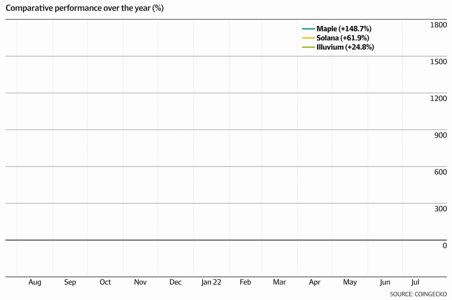Toggle the Solana (+61.9%) legend label
Screen dimensions: 452x300
click(x=343, y=38)
